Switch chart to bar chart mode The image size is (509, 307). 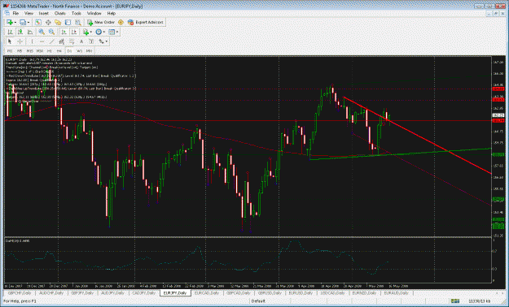coord(10,32)
